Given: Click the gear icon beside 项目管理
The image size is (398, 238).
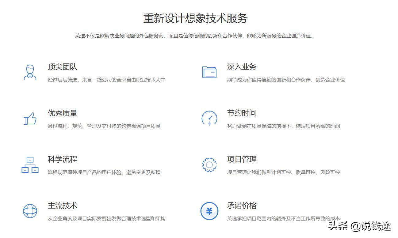Looking at the screenshot, I should (209, 165).
